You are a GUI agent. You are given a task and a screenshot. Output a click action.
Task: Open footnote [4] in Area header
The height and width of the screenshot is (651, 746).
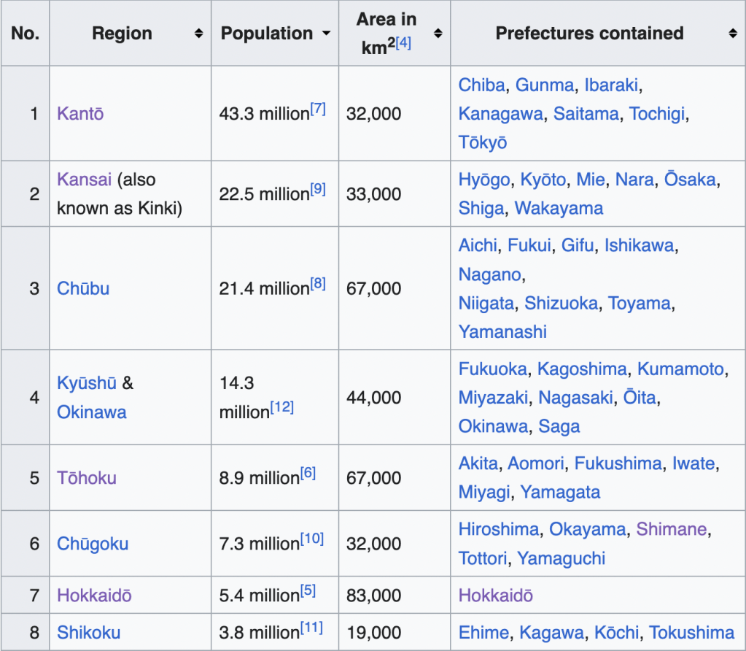pyautogui.click(x=403, y=43)
